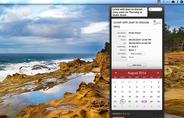Open the italic i menu bar icon
Viewport: 184px width, 118px height.
[x=178, y=2]
